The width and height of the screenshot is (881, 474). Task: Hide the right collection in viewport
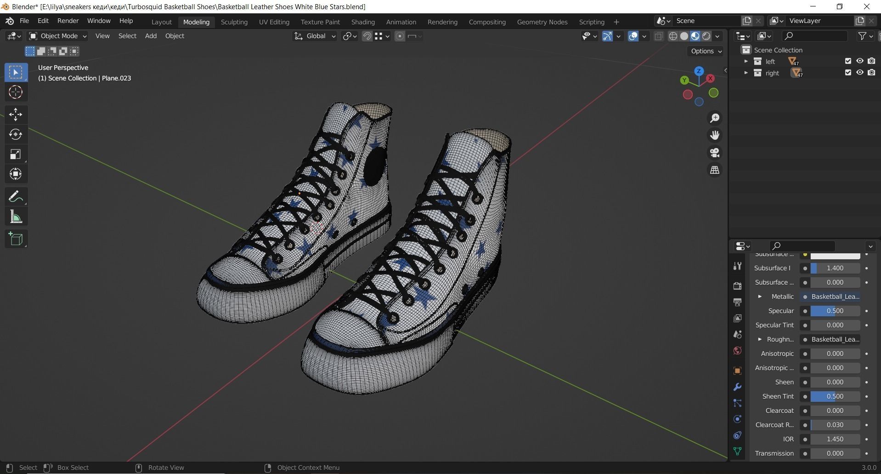860,73
